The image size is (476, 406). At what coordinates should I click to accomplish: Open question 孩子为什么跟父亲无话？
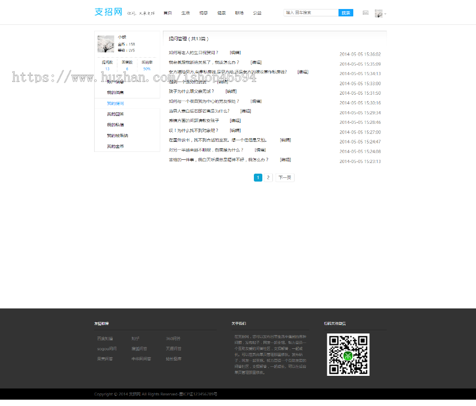pyautogui.click(x=191, y=92)
